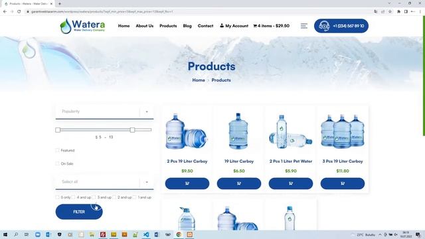
Task: Open the Windows Start menu
Action: tap(5, 234)
